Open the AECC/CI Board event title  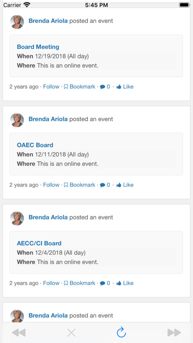click(39, 243)
